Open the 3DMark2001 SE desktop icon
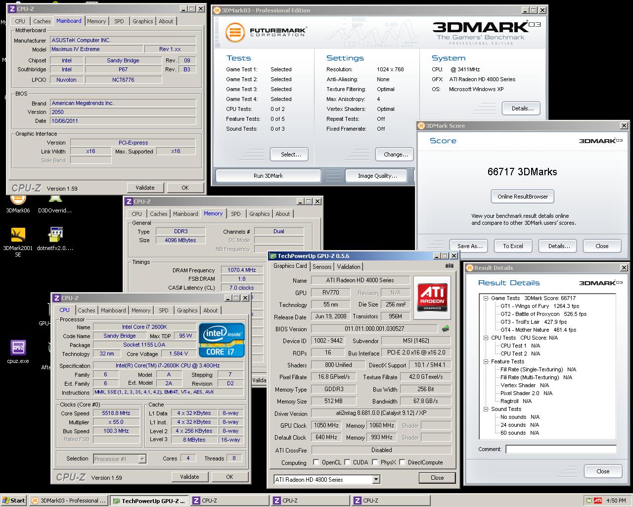Image resolution: width=633 pixels, height=507 pixels. [18, 235]
